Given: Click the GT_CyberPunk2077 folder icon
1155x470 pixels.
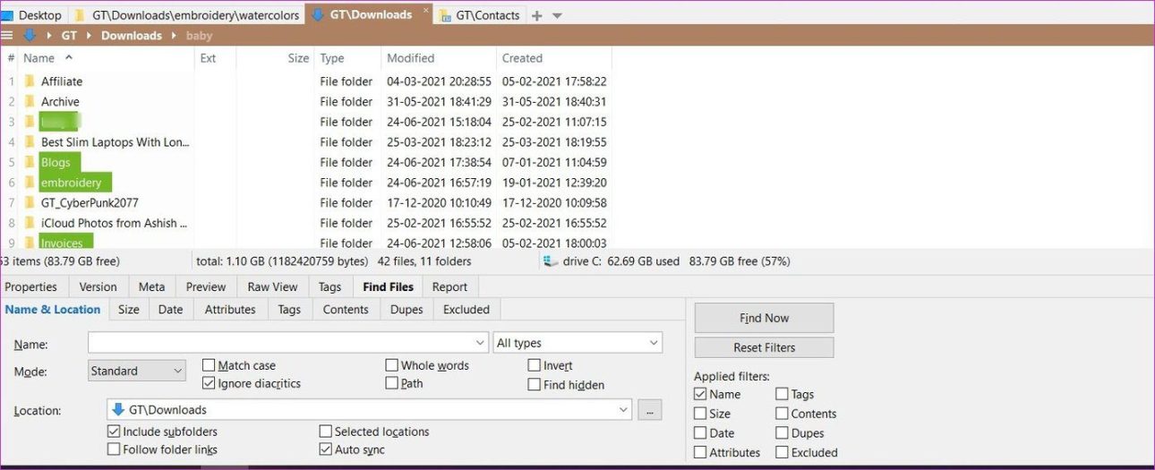Looking at the screenshot, I should [30, 203].
